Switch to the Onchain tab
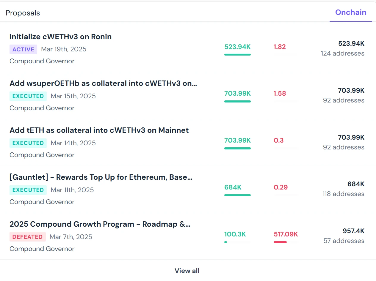Screen dimensions: 376x281 pos(350,12)
